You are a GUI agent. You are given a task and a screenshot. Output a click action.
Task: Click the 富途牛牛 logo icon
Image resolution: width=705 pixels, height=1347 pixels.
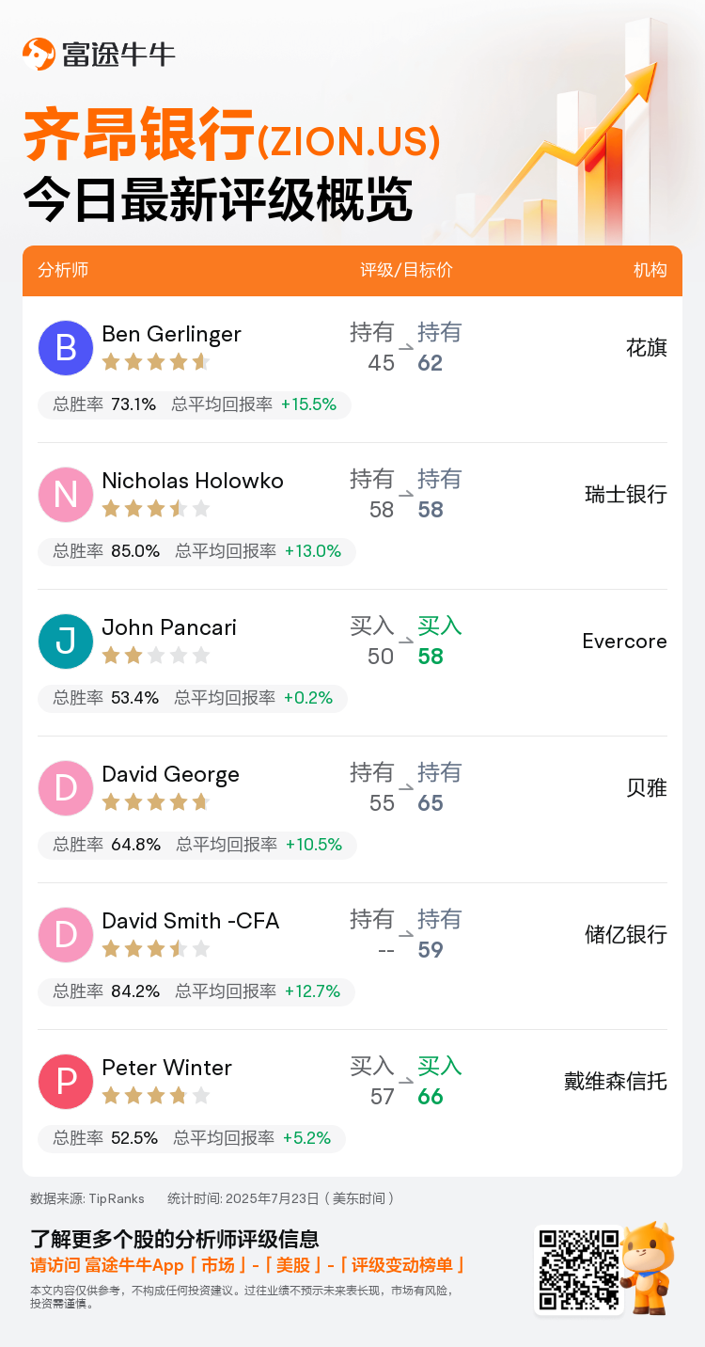coord(39,54)
